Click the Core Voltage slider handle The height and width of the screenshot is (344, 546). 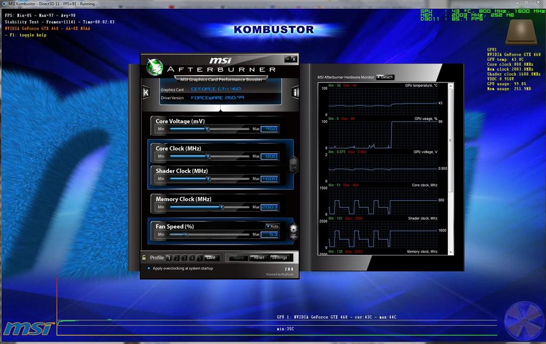point(207,129)
